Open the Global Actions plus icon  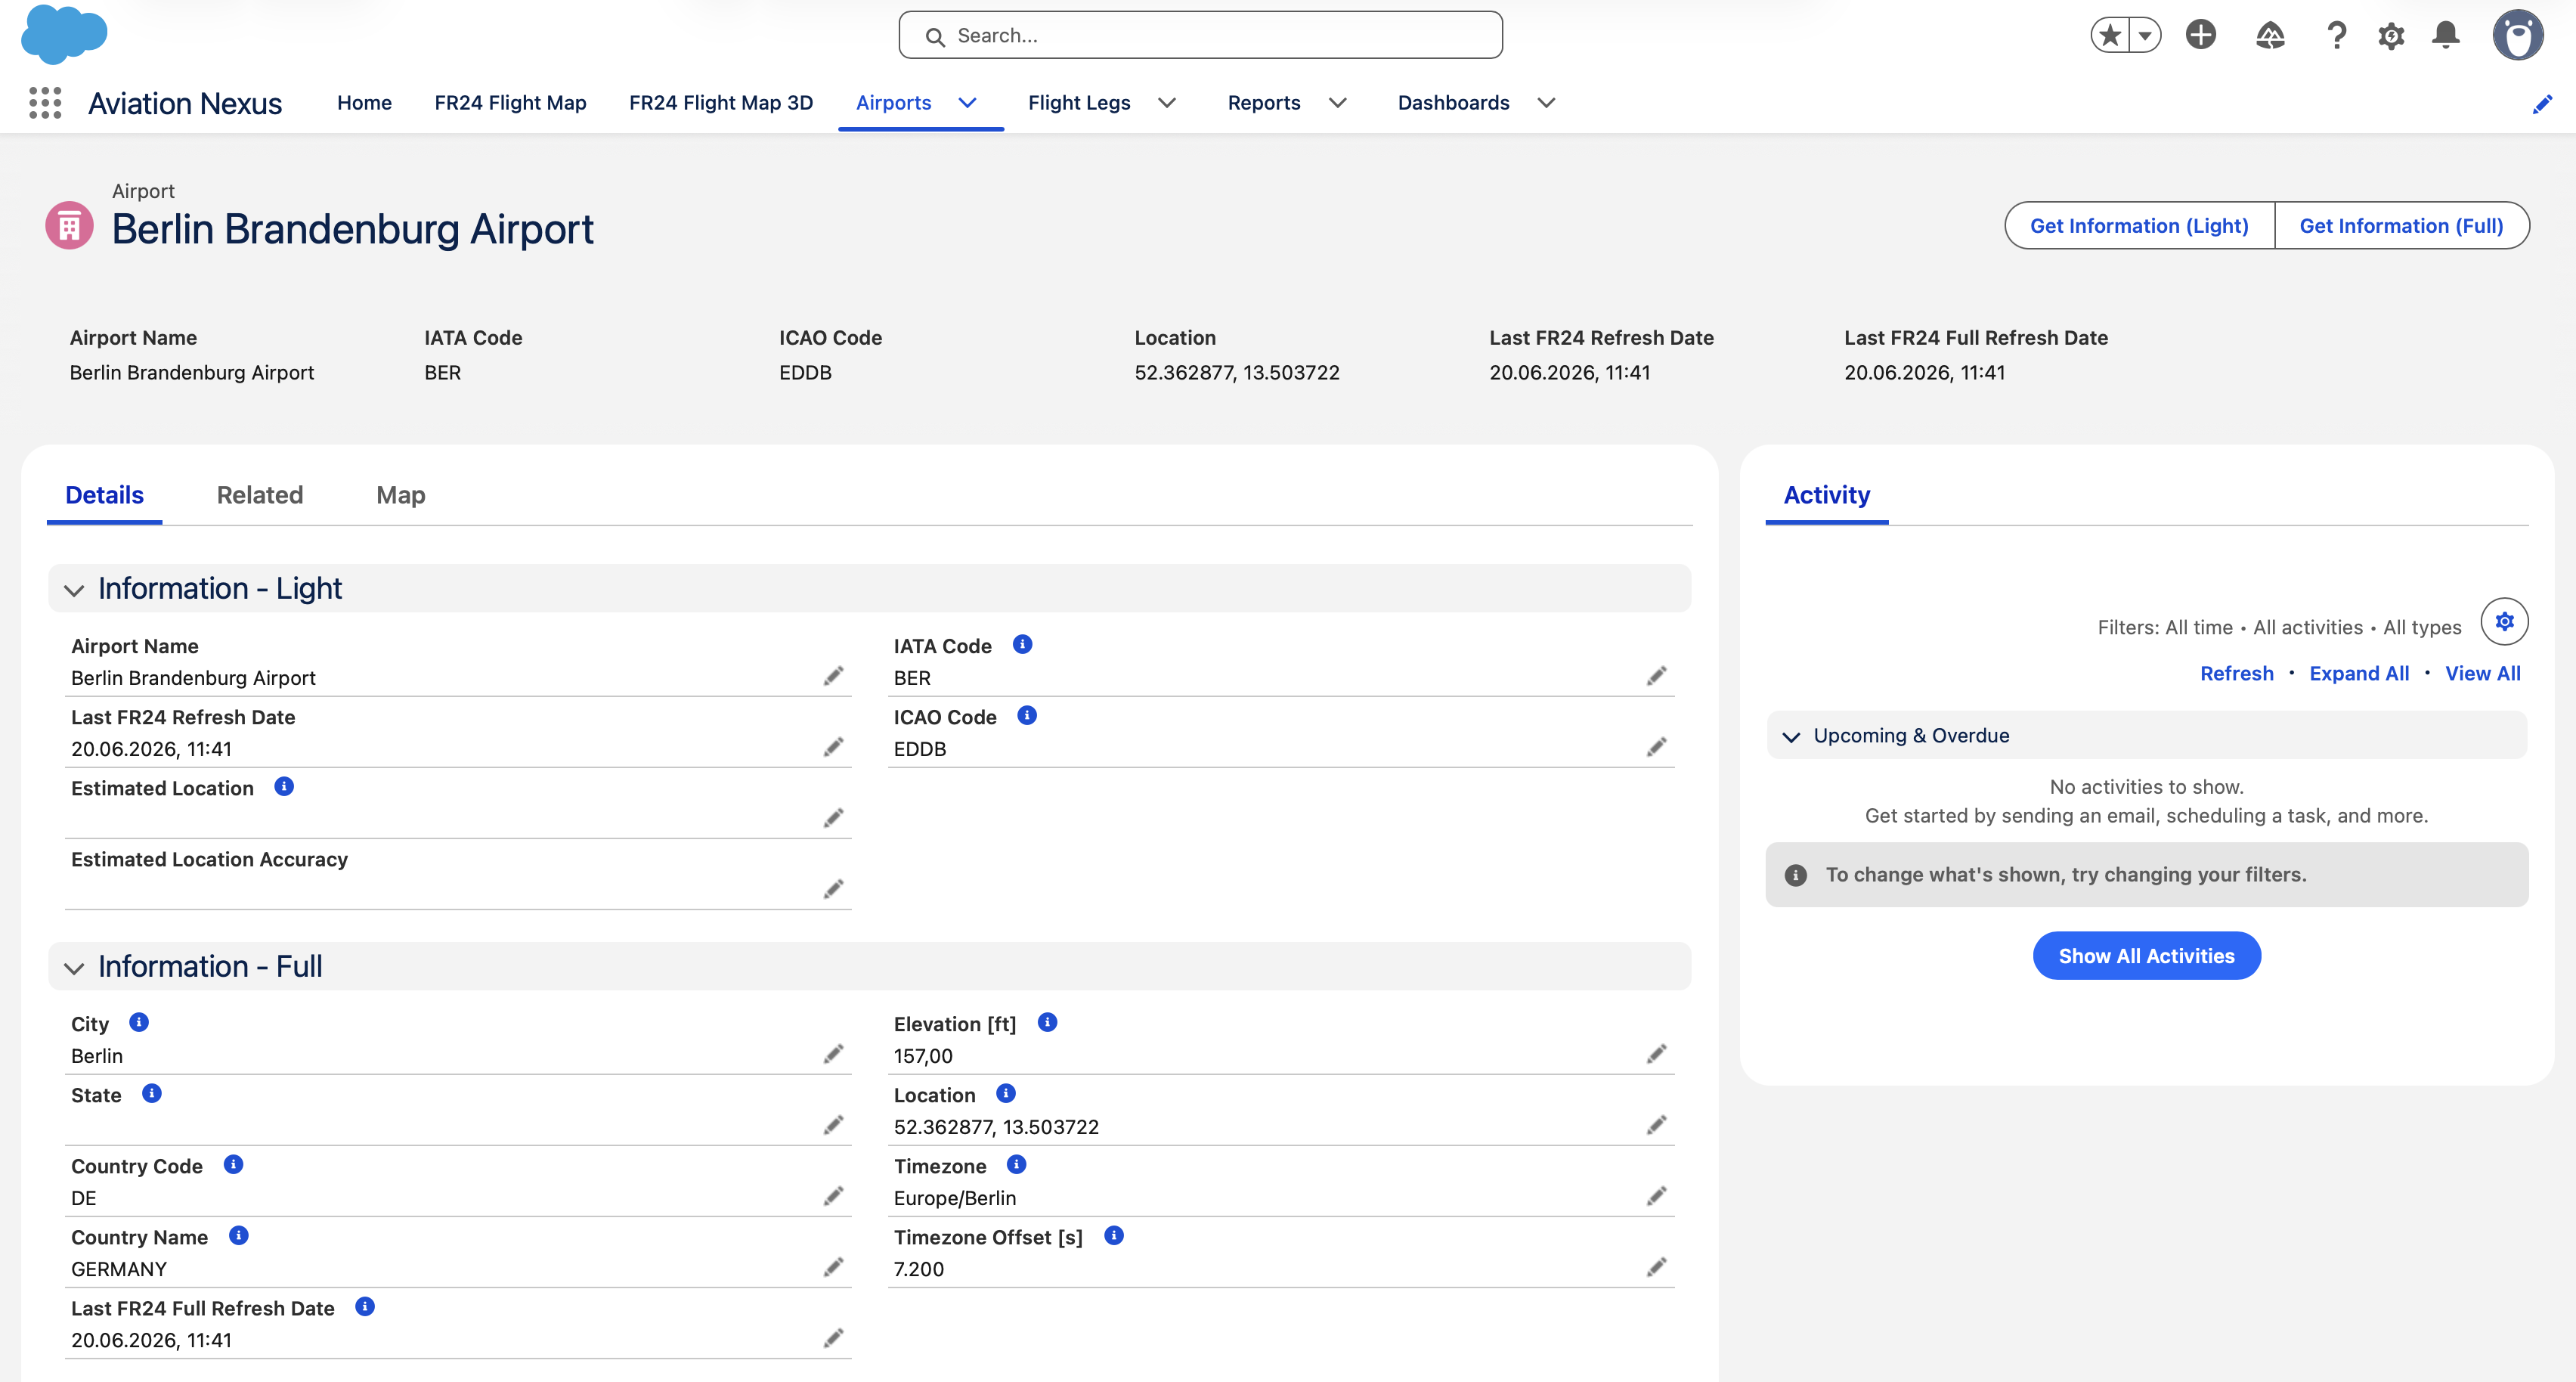(2200, 35)
